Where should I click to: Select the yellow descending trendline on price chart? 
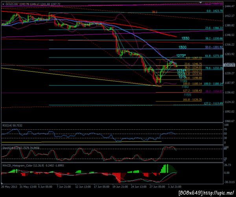pos(81,77)
